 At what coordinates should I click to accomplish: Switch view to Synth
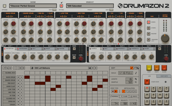coord(149,22)
